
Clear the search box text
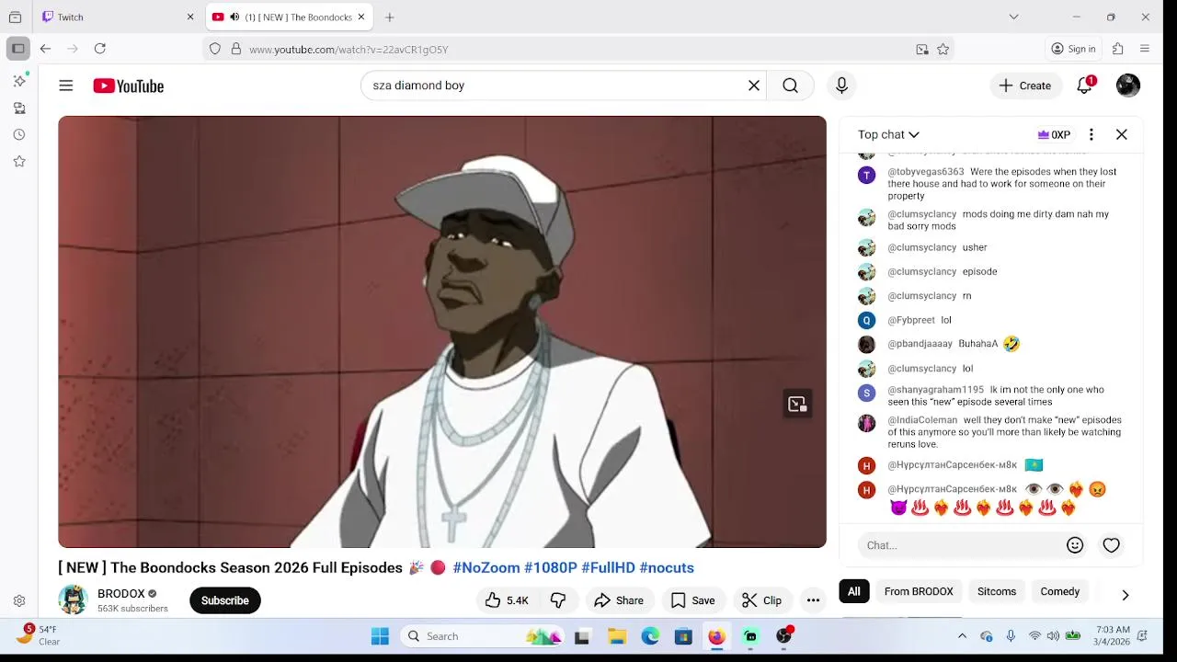pyautogui.click(x=754, y=86)
